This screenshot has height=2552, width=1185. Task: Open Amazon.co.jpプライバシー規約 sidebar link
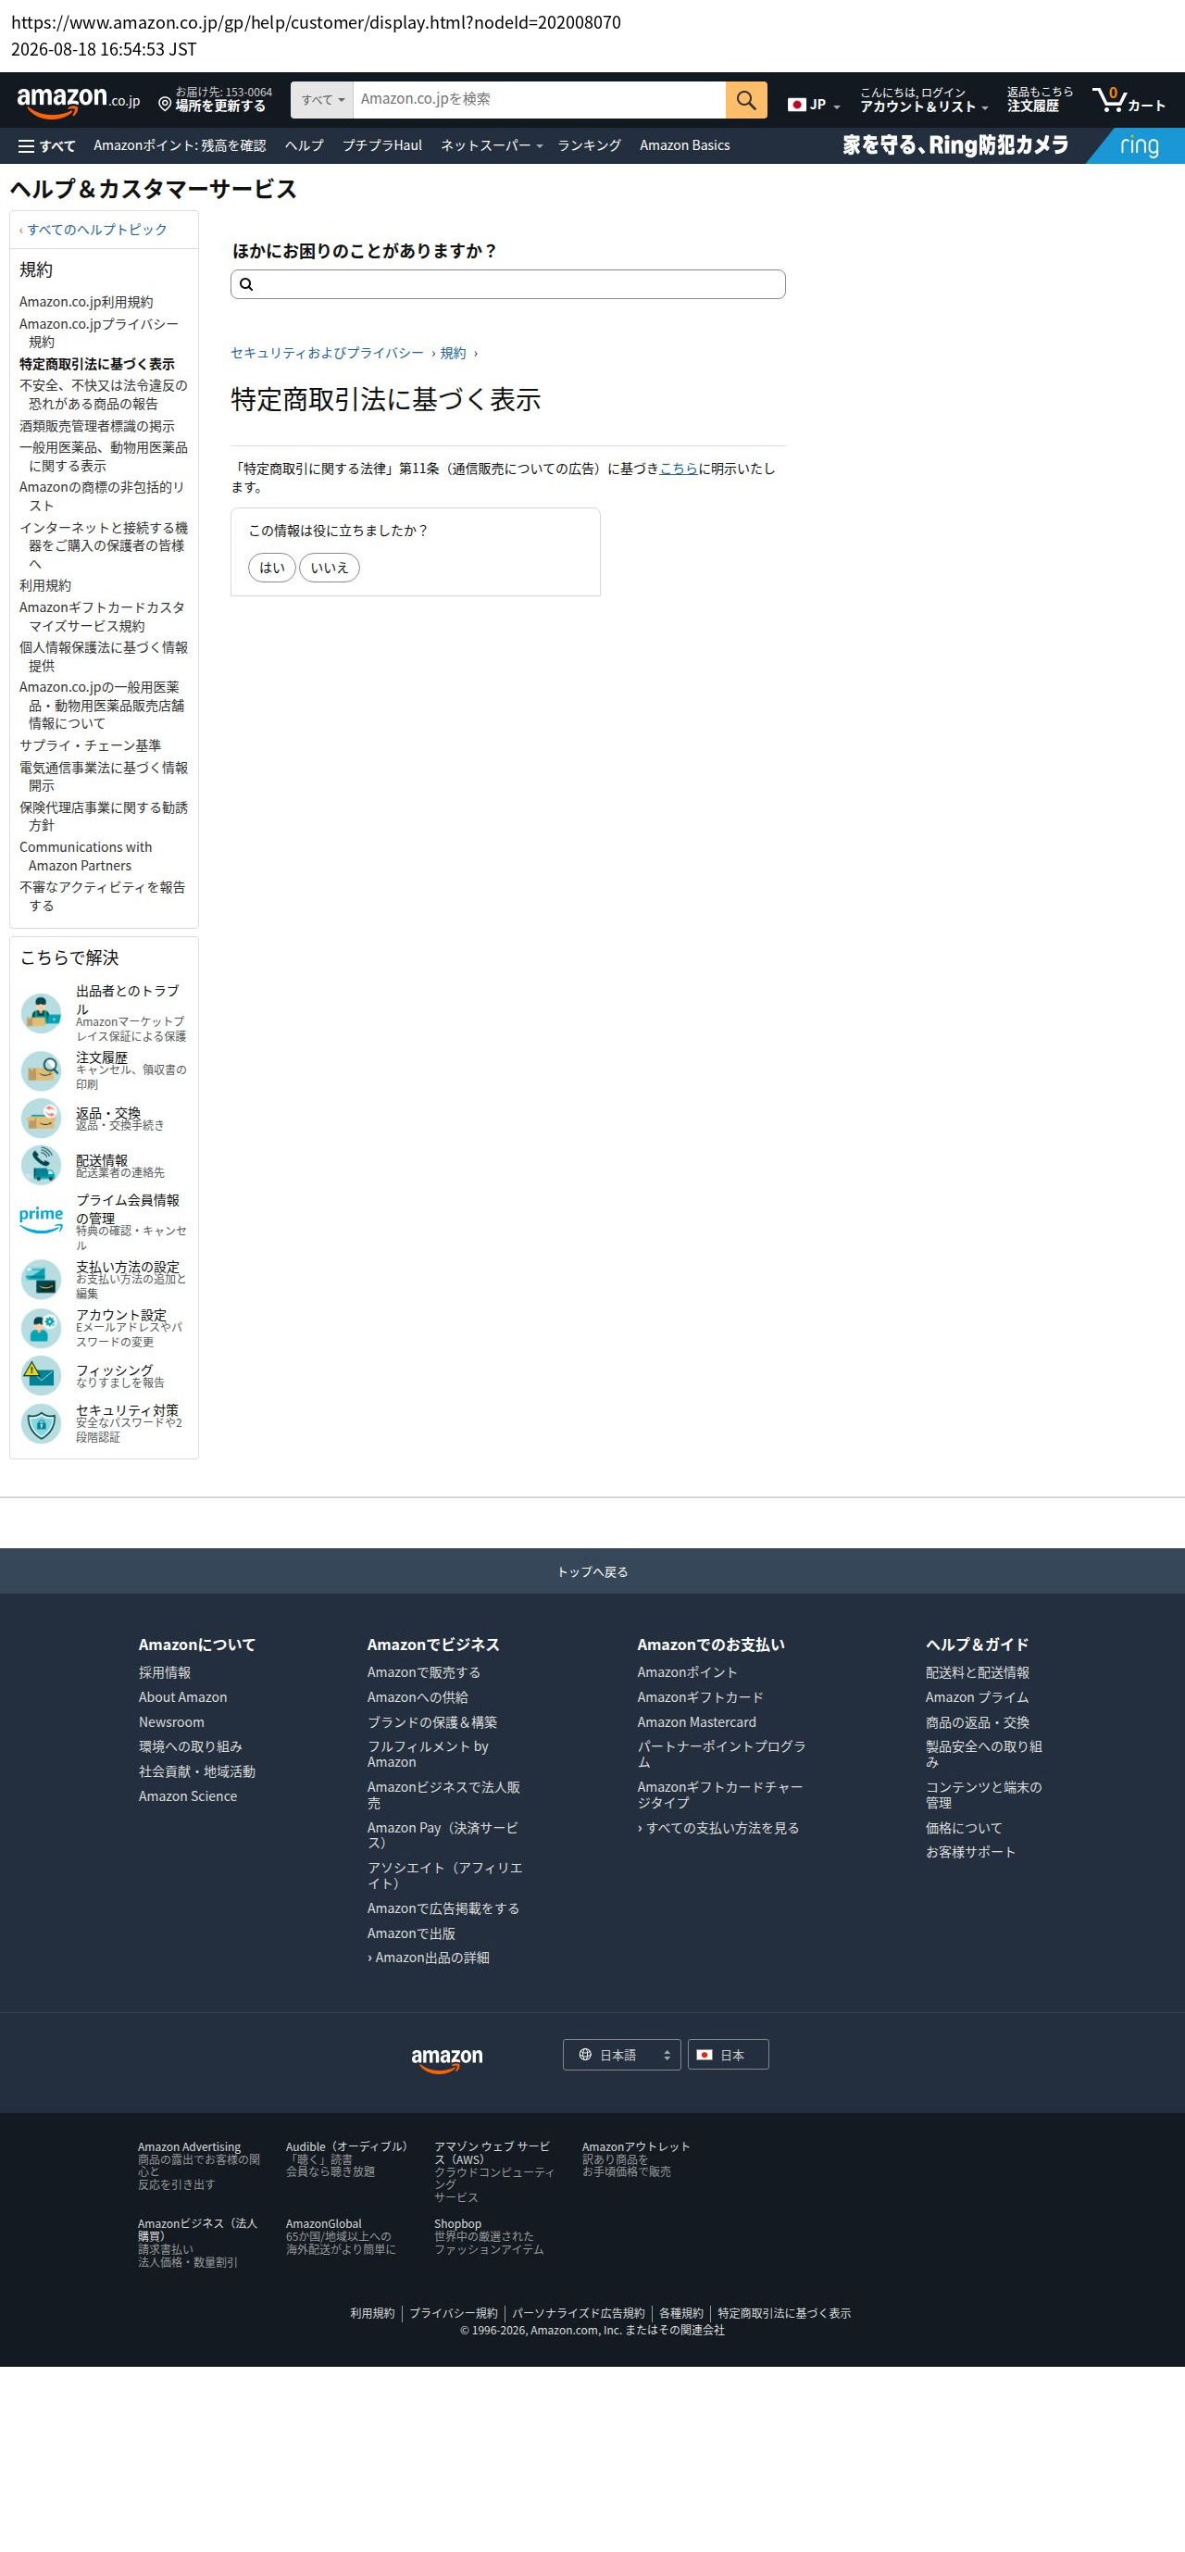coord(99,332)
